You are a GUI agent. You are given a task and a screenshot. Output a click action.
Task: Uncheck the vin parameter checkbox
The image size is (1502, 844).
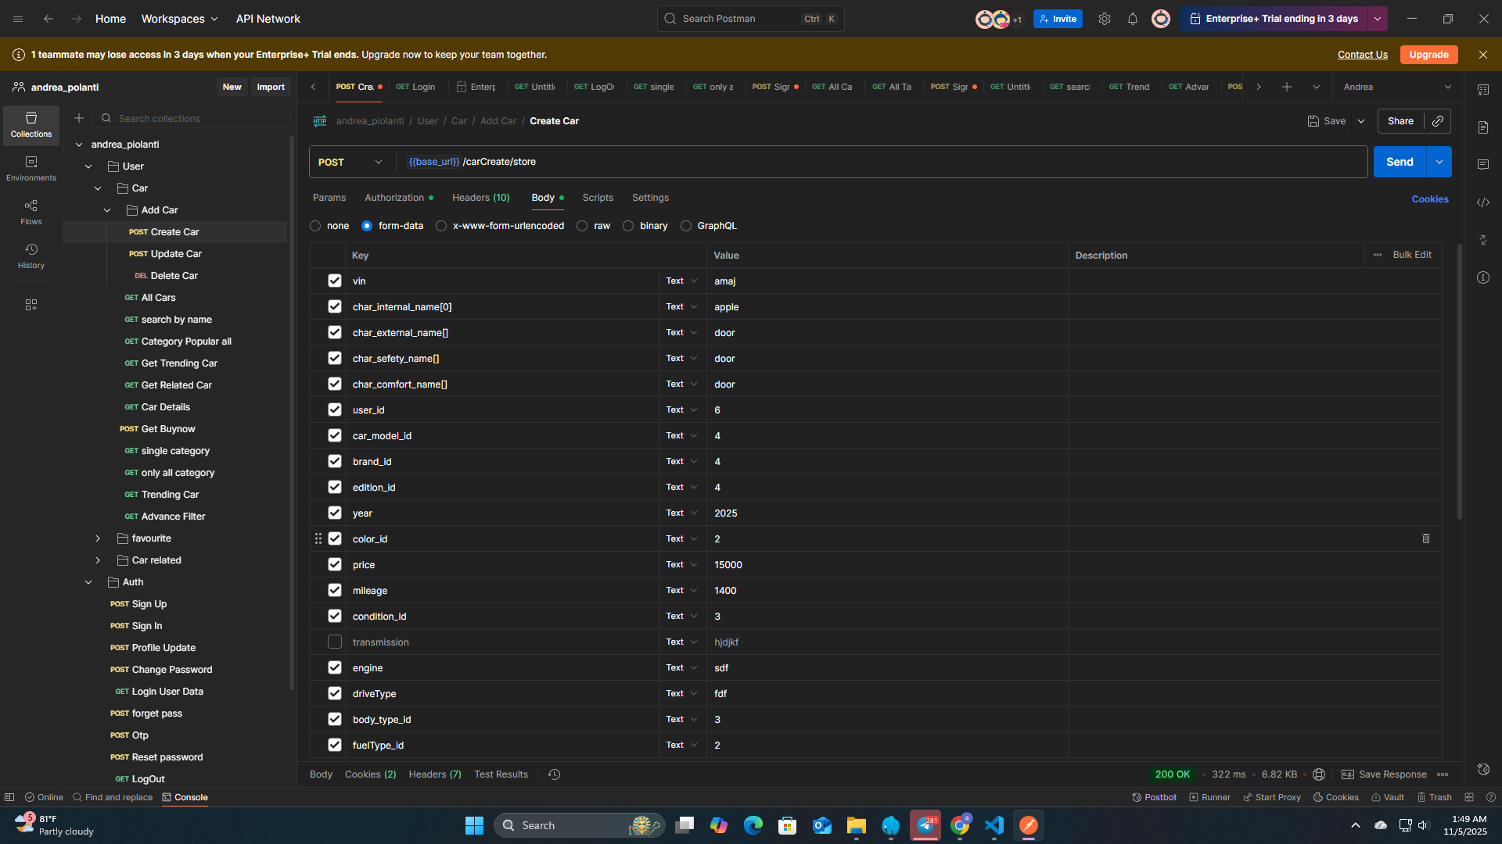point(335,281)
